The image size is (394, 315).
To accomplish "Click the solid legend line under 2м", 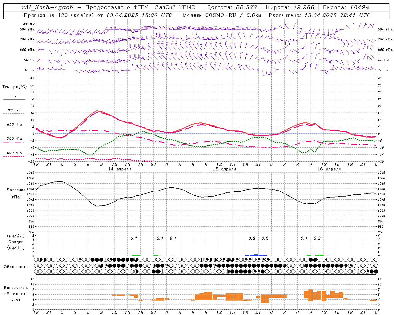I will tap(14, 100).
